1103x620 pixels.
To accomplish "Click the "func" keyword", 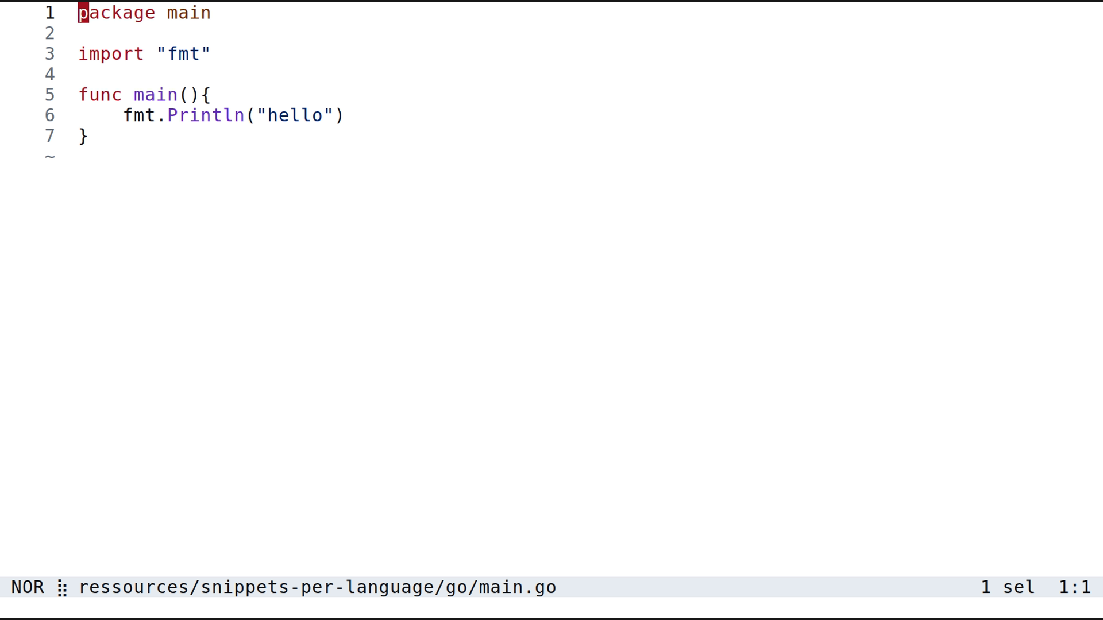I will click(101, 95).
